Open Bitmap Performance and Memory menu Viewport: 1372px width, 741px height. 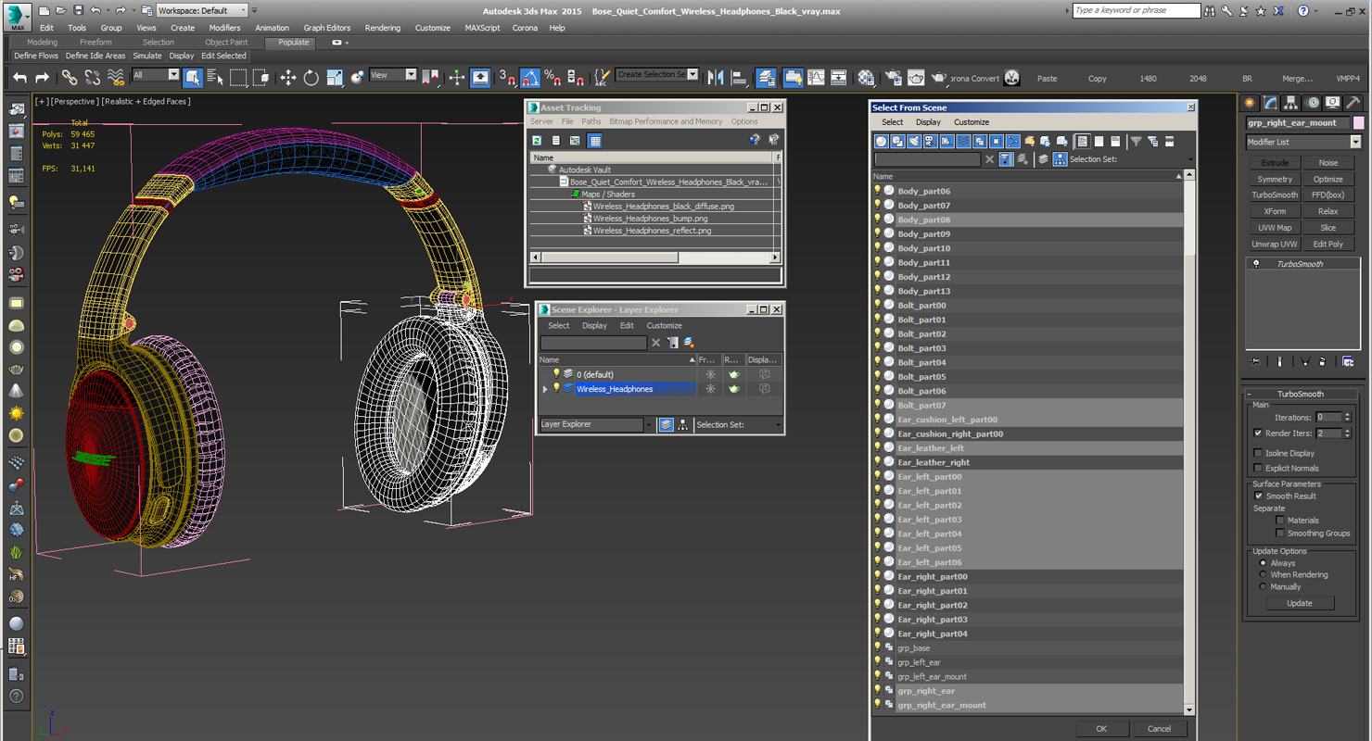coord(666,121)
